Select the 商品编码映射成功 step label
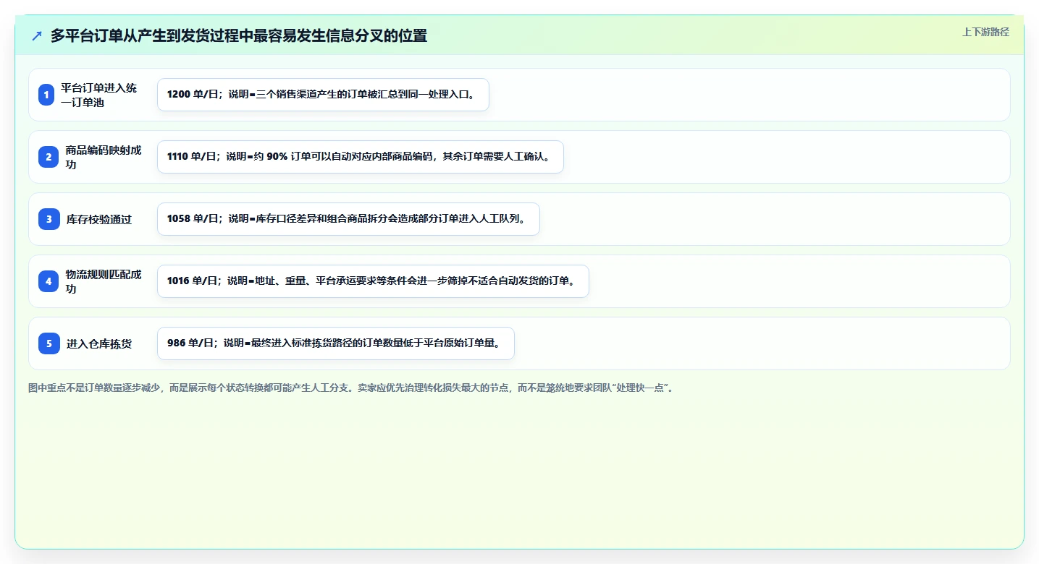Viewport: 1039px width, 564px height. pyautogui.click(x=104, y=157)
